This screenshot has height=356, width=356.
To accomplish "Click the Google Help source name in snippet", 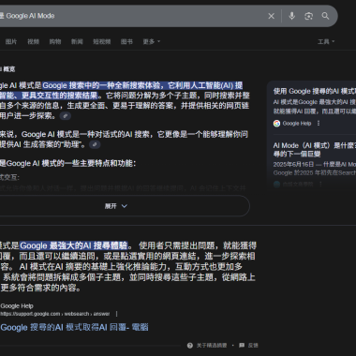I will (x=17, y=306).
